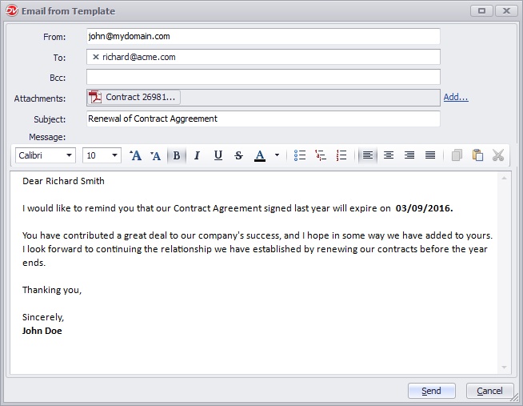Toggle strikethrough formatting
This screenshot has width=523, height=406.
(238, 155)
